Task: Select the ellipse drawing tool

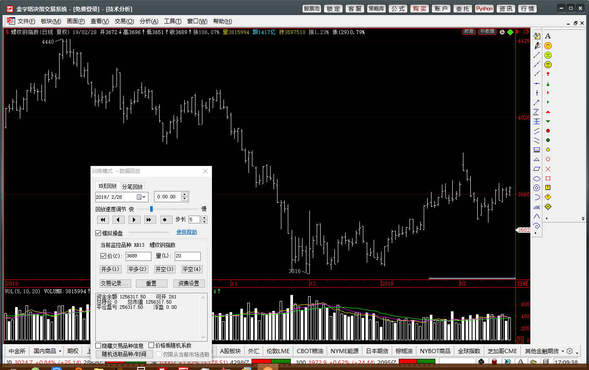Action: coord(537,178)
